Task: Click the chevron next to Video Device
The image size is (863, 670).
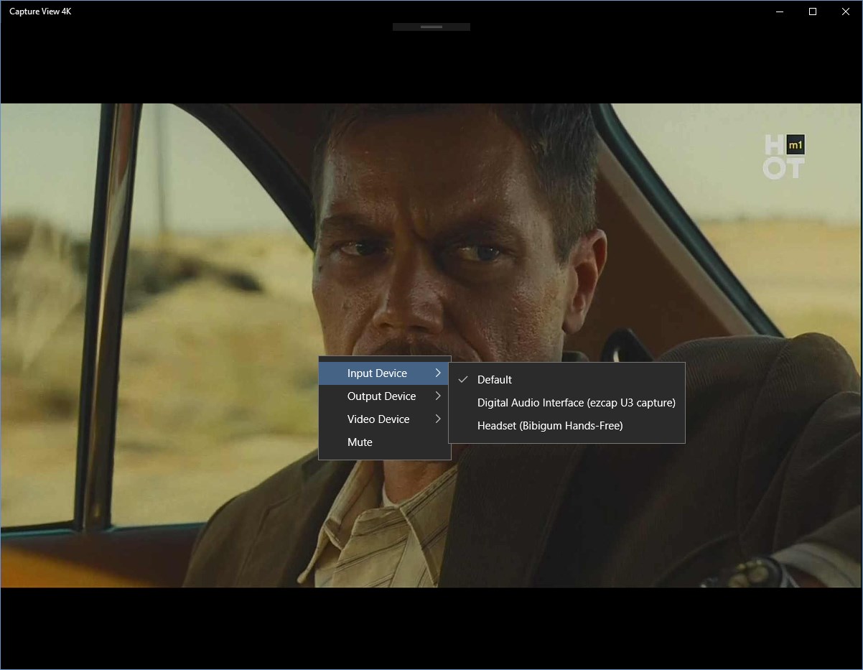Action: pyautogui.click(x=438, y=419)
